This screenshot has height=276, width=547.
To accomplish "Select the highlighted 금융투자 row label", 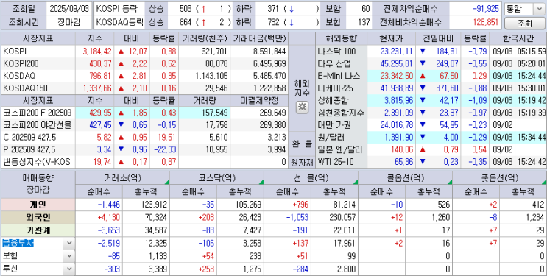I will tap(18, 243).
